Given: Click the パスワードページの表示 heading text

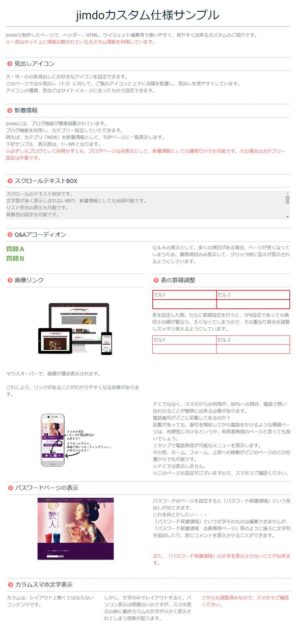Looking at the screenshot, I should [46, 488].
